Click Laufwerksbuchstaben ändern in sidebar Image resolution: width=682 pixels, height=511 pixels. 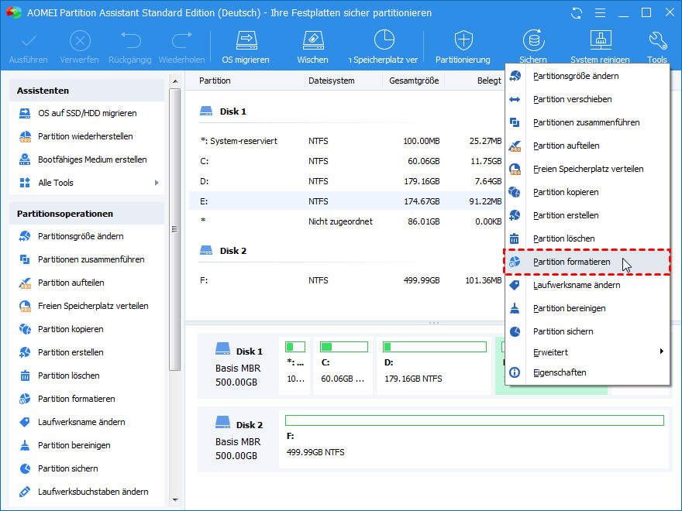[93, 492]
